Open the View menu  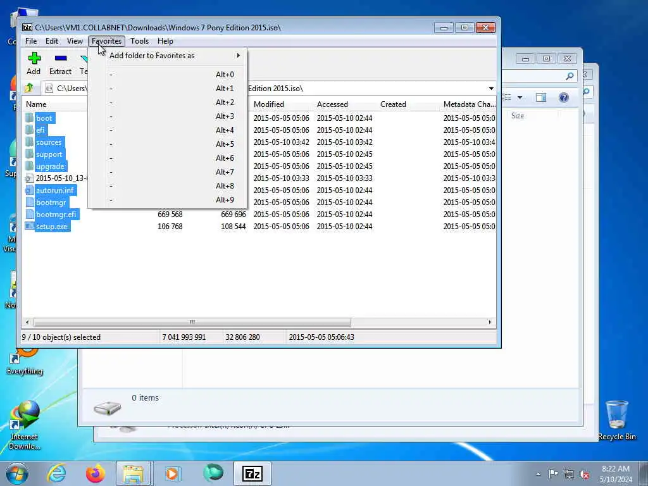click(75, 41)
